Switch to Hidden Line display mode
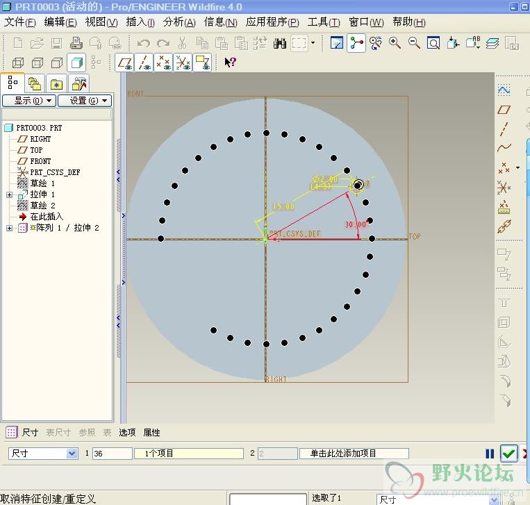 (38, 63)
